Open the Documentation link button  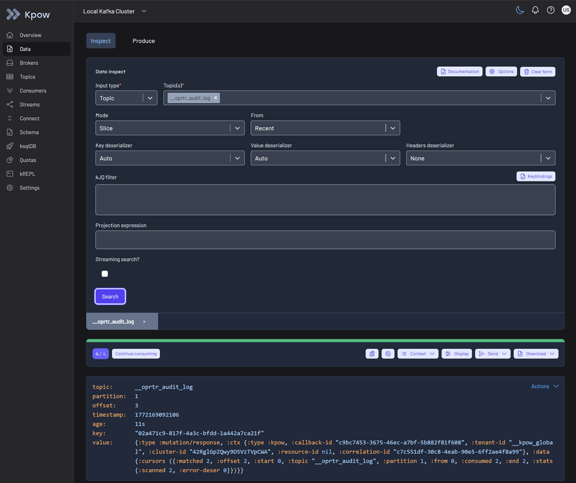coord(460,71)
